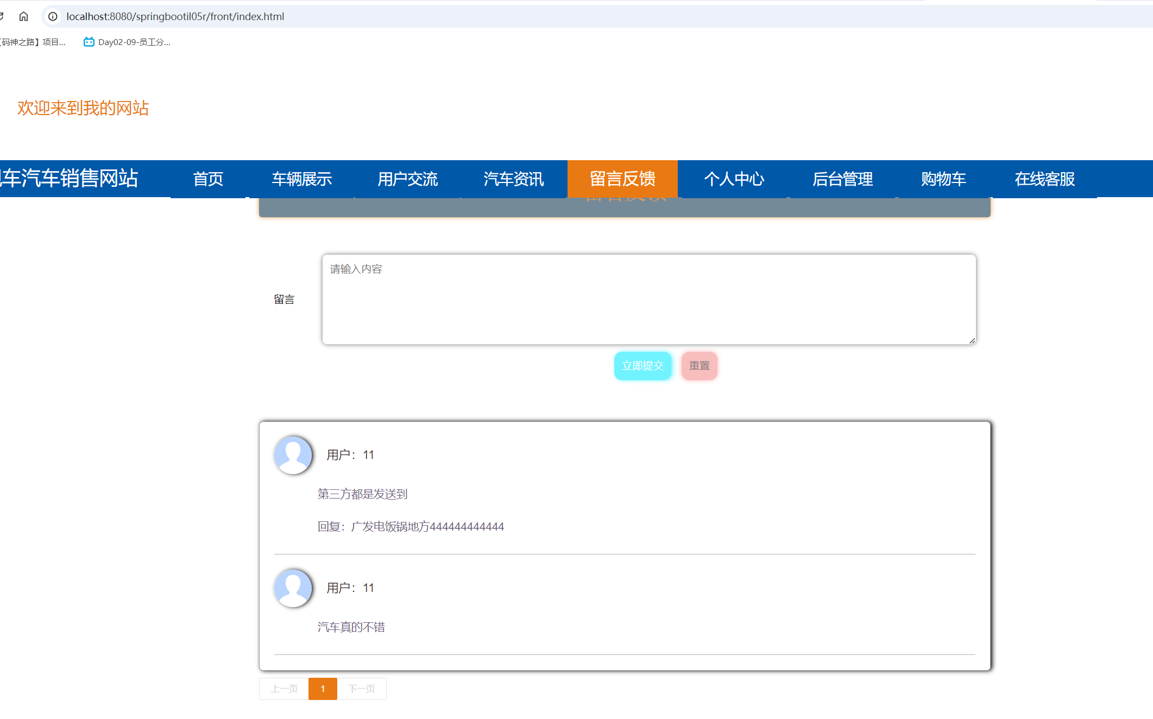Click 用户：11 above 第三方都是发送到

[350, 455]
